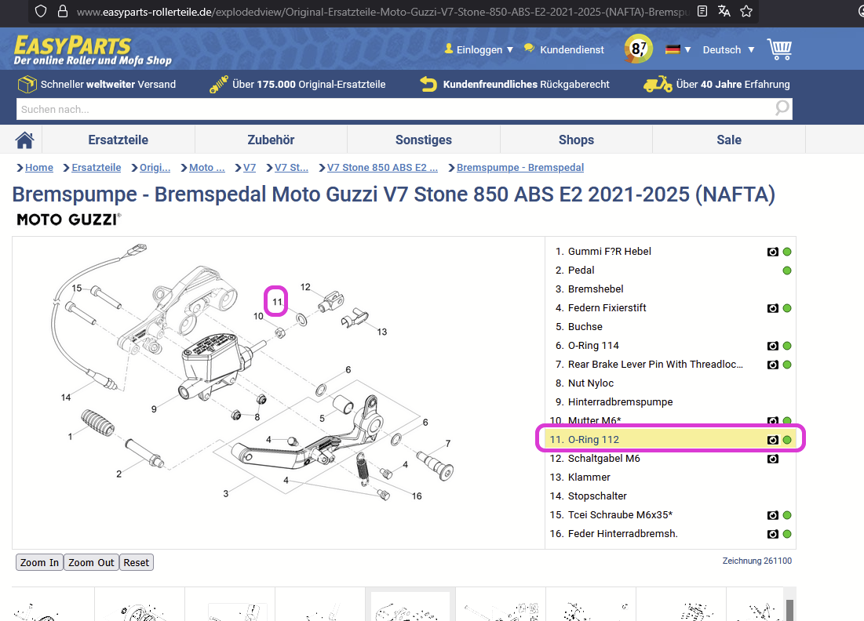Open the Zubehör menu
Viewport: 864px width, 621px height.
(x=271, y=140)
